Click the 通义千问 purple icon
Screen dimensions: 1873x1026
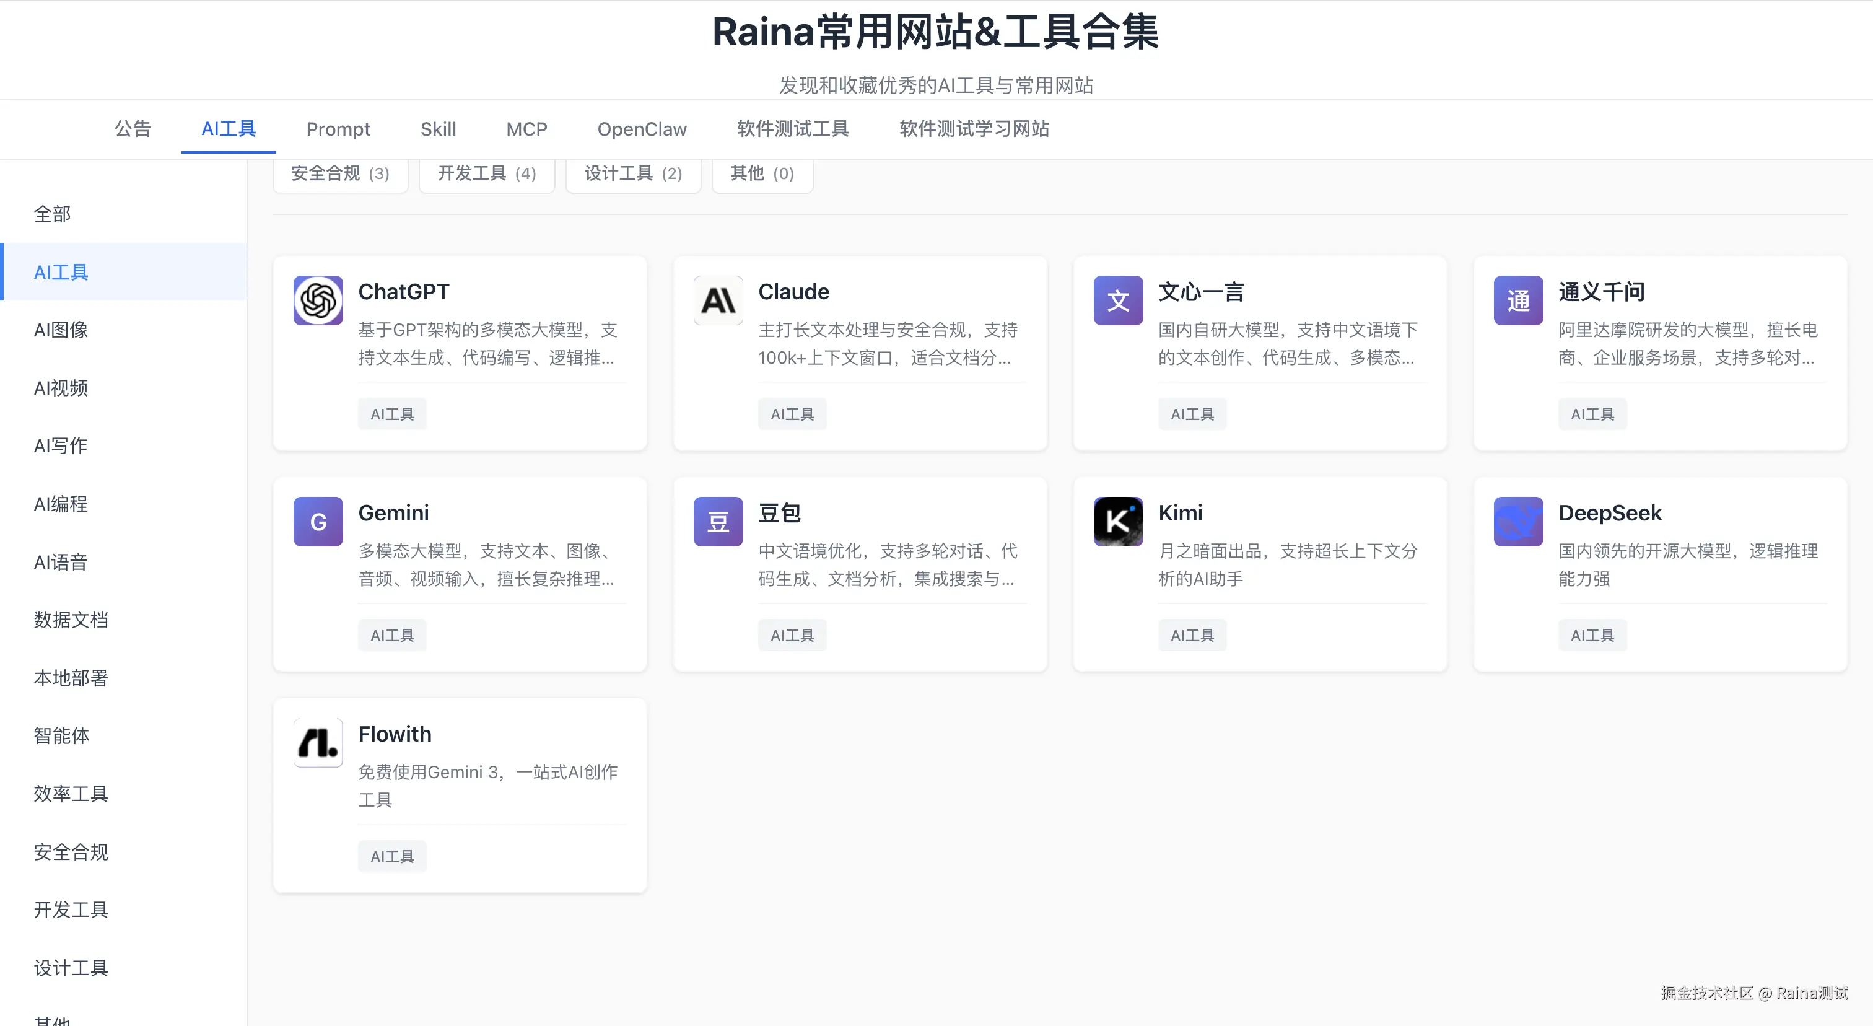[1517, 300]
